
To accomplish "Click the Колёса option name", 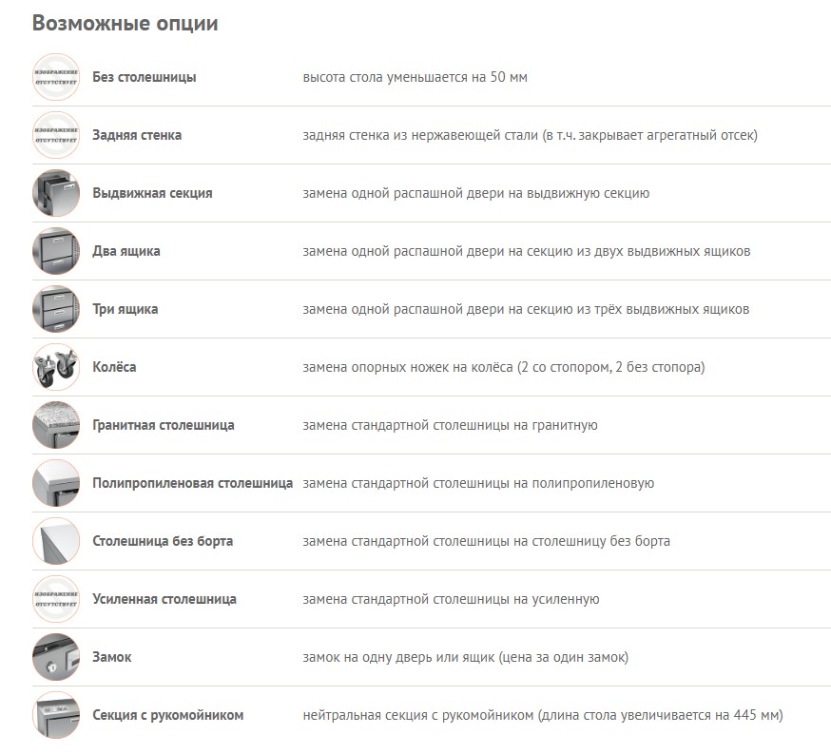I will 114,367.
